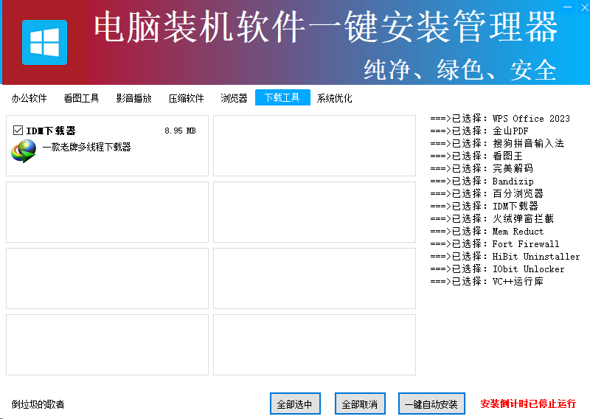Switch to the 看图工具 tab

(81, 98)
